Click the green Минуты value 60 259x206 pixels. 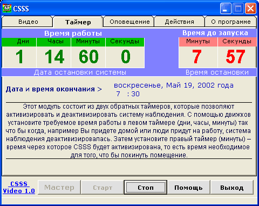coord(88,57)
